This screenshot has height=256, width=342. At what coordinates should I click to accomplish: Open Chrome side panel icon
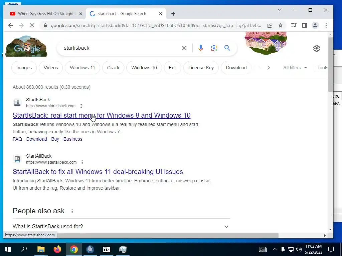pyautogui.click(x=305, y=25)
